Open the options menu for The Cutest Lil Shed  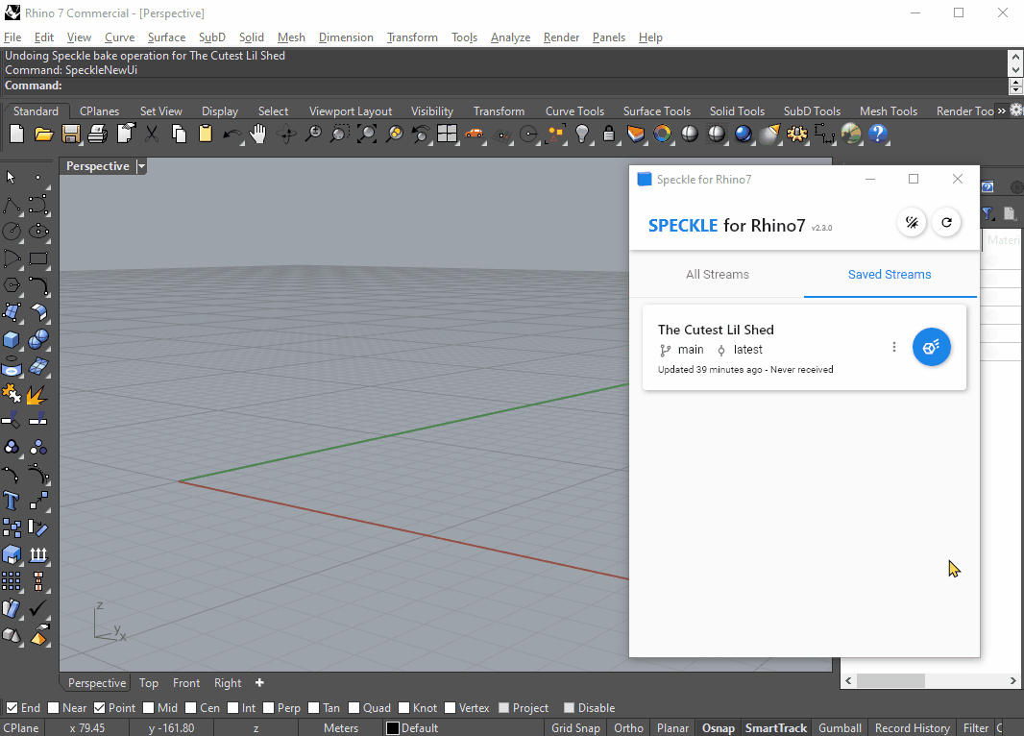pos(894,347)
